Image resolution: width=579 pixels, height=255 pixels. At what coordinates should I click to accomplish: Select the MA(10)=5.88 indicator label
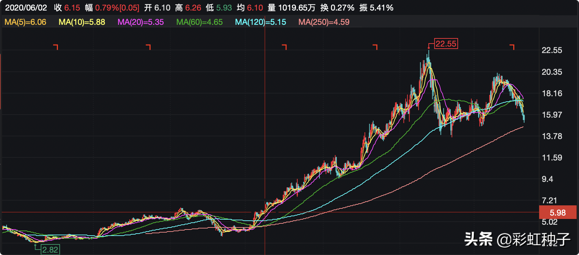(82, 22)
